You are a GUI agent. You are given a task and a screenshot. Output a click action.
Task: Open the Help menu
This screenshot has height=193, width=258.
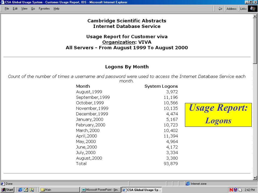pos(56,9)
